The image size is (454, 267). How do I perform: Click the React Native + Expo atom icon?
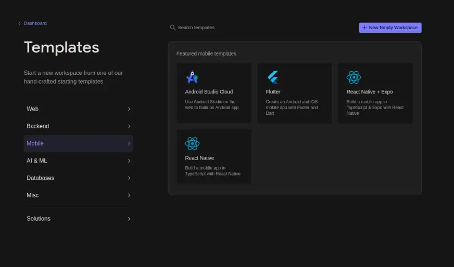354,77
